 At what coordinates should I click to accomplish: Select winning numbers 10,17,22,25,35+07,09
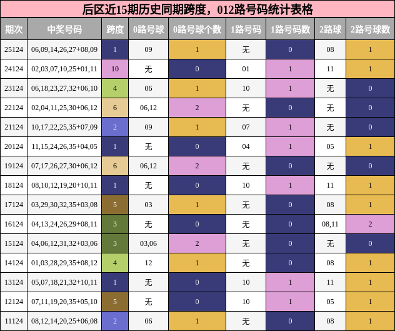64,127
